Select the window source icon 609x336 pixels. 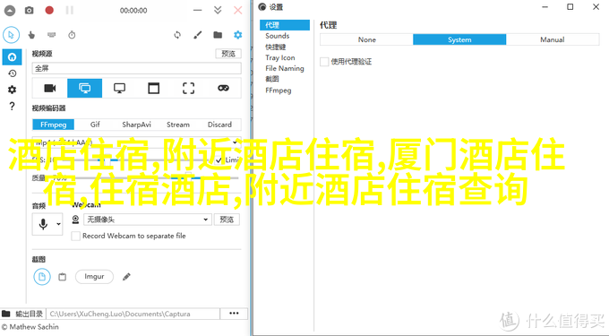click(154, 88)
